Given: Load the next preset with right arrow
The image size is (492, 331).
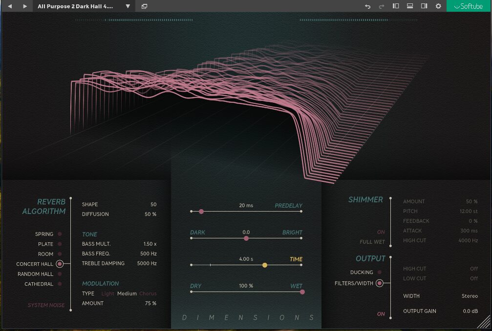Looking at the screenshot, I should click(25, 6).
